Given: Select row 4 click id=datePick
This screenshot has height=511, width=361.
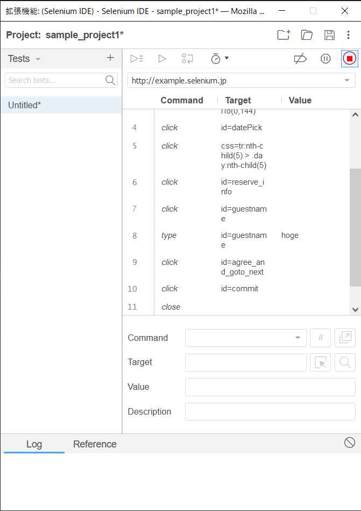Looking at the screenshot, I should click(236, 128).
